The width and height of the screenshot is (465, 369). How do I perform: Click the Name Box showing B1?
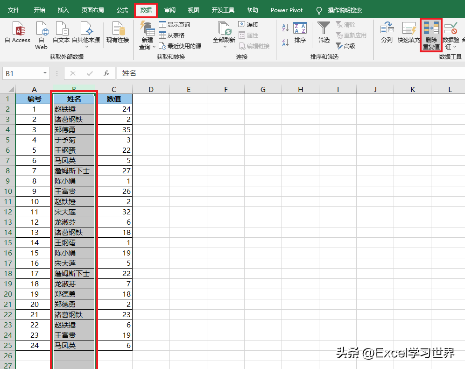(26, 73)
